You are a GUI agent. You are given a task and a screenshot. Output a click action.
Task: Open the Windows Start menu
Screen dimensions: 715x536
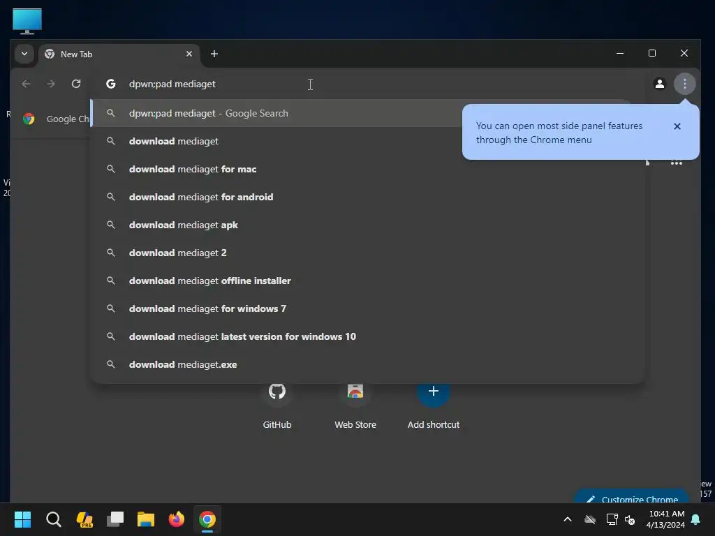click(x=22, y=519)
